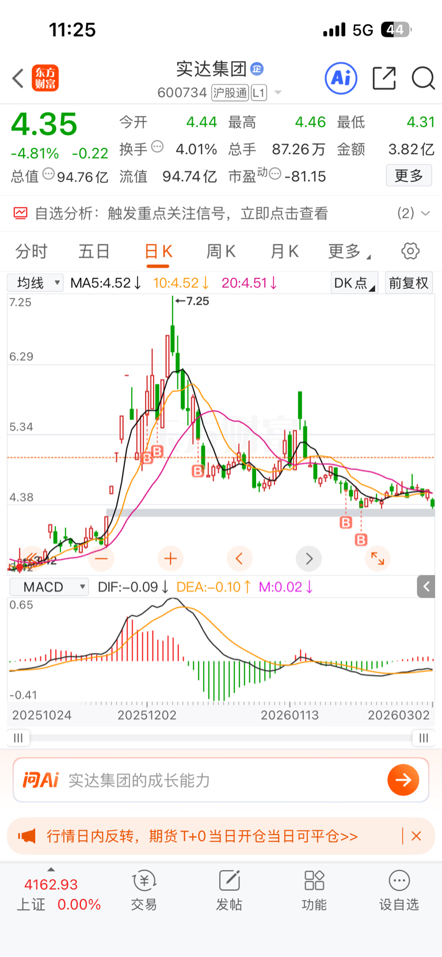Tap the 更多 quote details button
Image resolution: width=442 pixels, height=957 pixels.
(x=409, y=176)
